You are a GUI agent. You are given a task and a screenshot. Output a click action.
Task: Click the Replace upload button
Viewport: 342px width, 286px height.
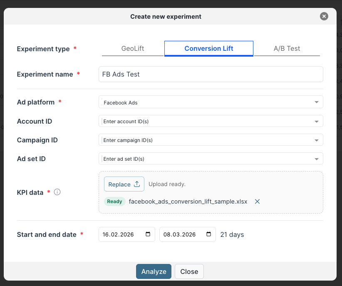point(124,184)
